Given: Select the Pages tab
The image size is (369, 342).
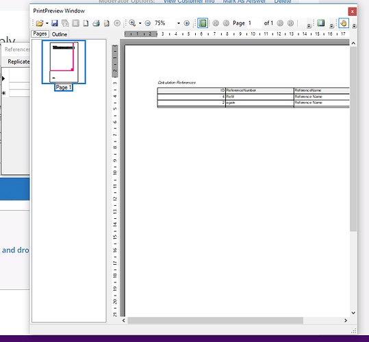Looking at the screenshot, I should tap(40, 34).
